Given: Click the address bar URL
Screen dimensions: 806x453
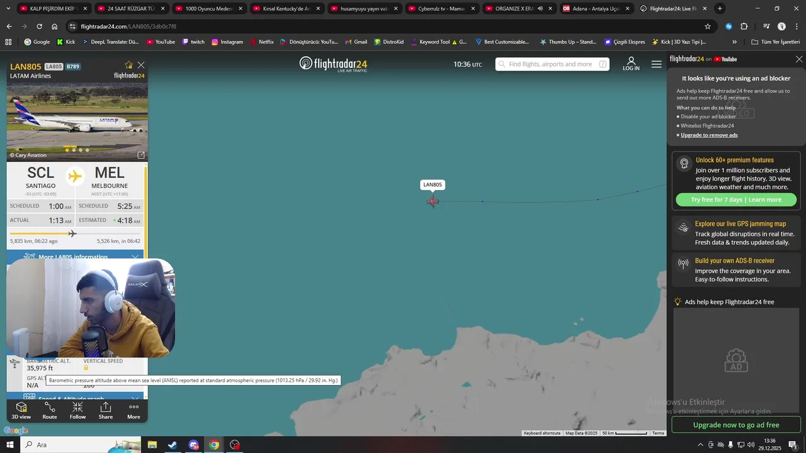Looking at the screenshot, I should [128, 26].
